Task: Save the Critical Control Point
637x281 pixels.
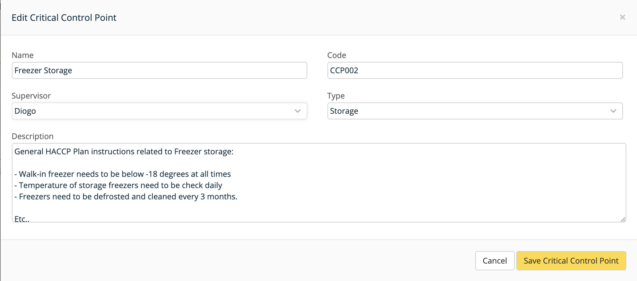Action: pyautogui.click(x=571, y=261)
